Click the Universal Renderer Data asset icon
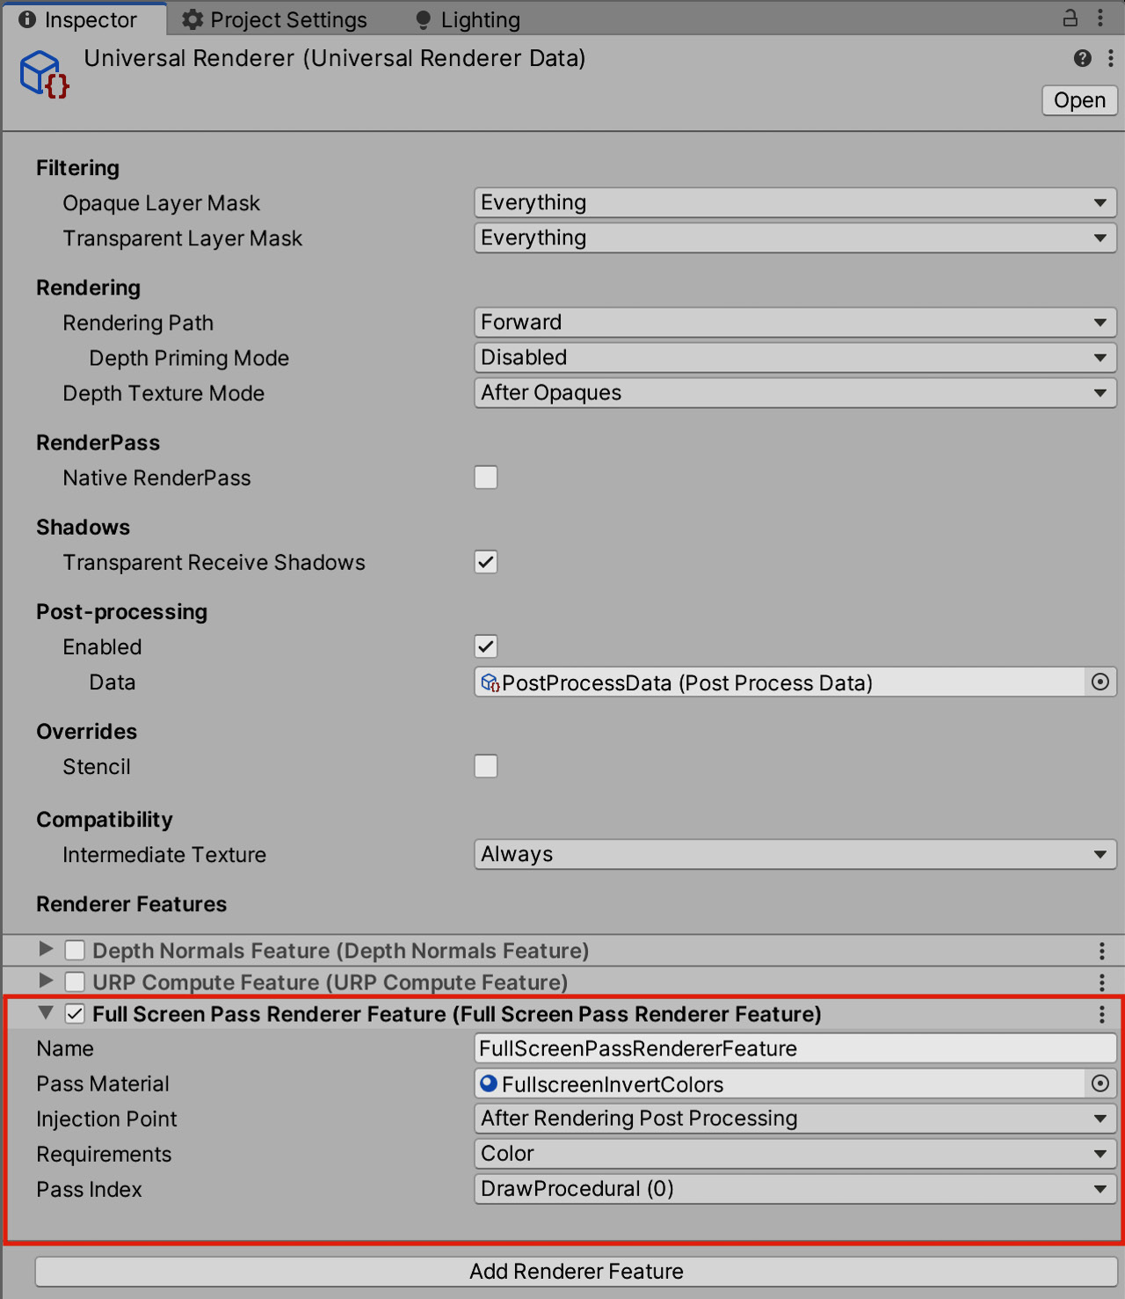 [44, 74]
